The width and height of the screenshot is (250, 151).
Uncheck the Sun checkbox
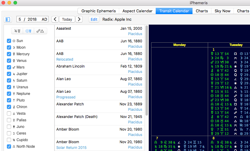9,41
